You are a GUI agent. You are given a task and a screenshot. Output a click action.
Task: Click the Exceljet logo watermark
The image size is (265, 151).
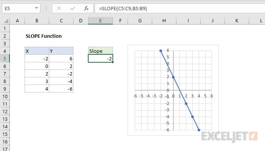tap(229, 136)
